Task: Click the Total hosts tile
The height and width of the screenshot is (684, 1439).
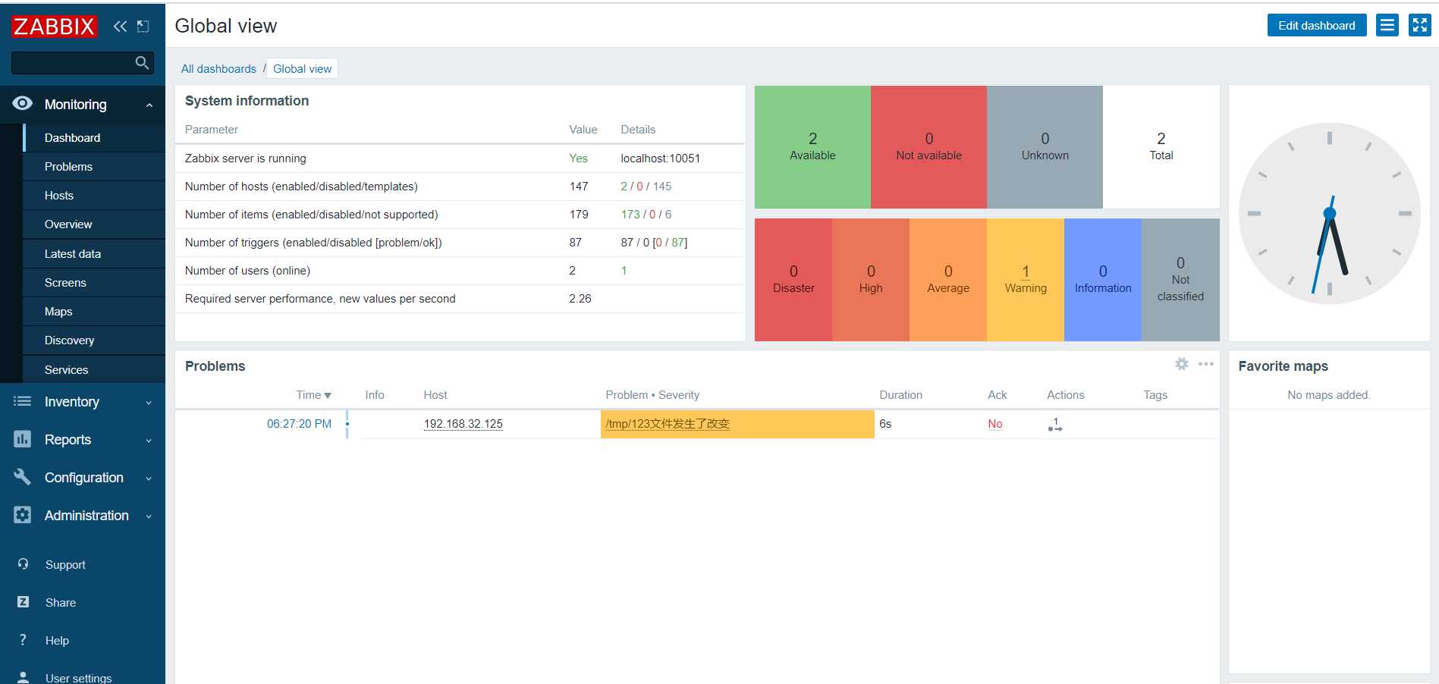Action: tap(1161, 147)
